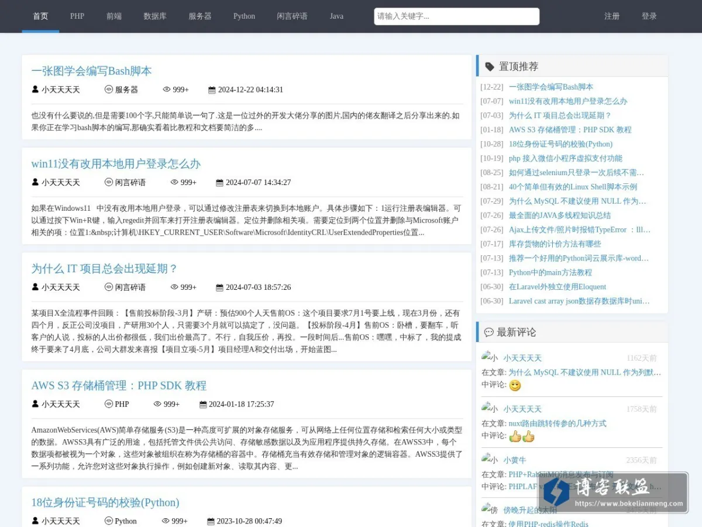Click author icon under 一张图学会编写Bash脚本
702x527 pixels.
point(35,90)
